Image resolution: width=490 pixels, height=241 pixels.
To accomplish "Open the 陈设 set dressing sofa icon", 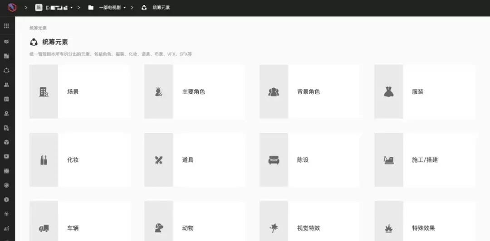I will (274, 160).
